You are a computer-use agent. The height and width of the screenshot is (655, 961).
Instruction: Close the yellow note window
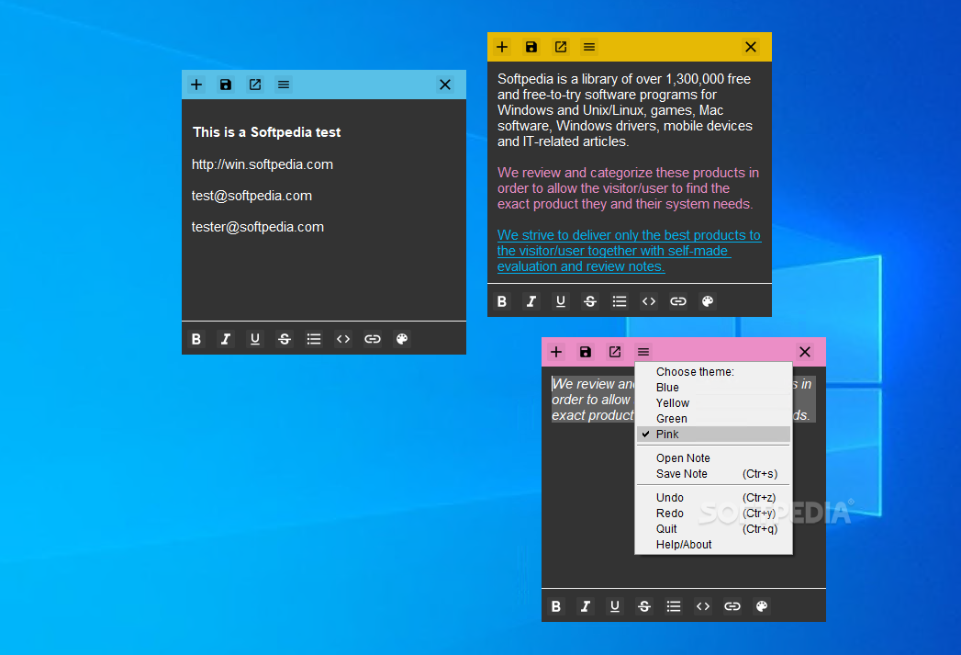pyautogui.click(x=751, y=47)
